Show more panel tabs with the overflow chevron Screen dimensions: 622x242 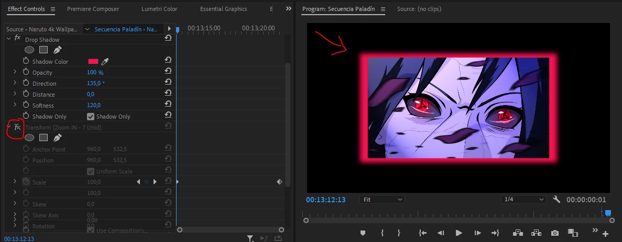pyautogui.click(x=288, y=9)
